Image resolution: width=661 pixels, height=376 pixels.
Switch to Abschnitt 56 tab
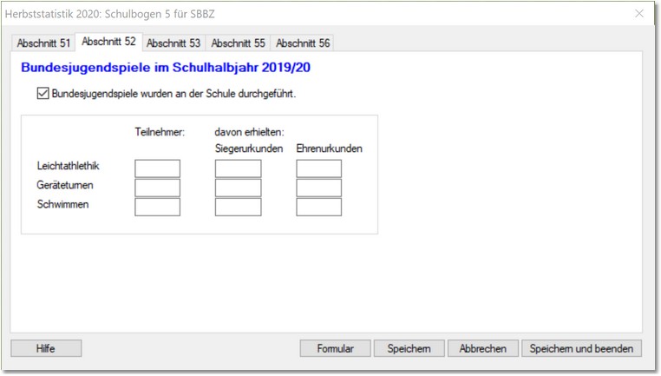[x=303, y=43]
